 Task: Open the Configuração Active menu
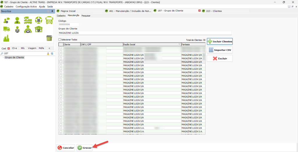click(x=26, y=6)
